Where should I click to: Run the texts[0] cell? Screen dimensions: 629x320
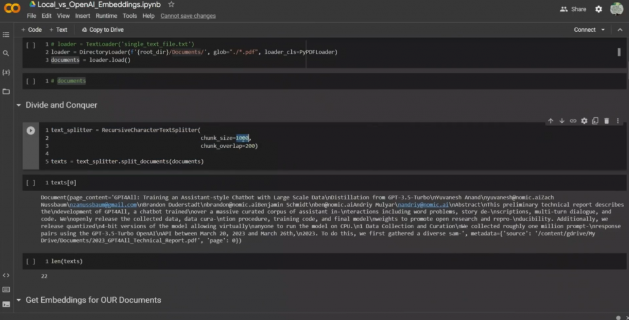pyautogui.click(x=31, y=183)
